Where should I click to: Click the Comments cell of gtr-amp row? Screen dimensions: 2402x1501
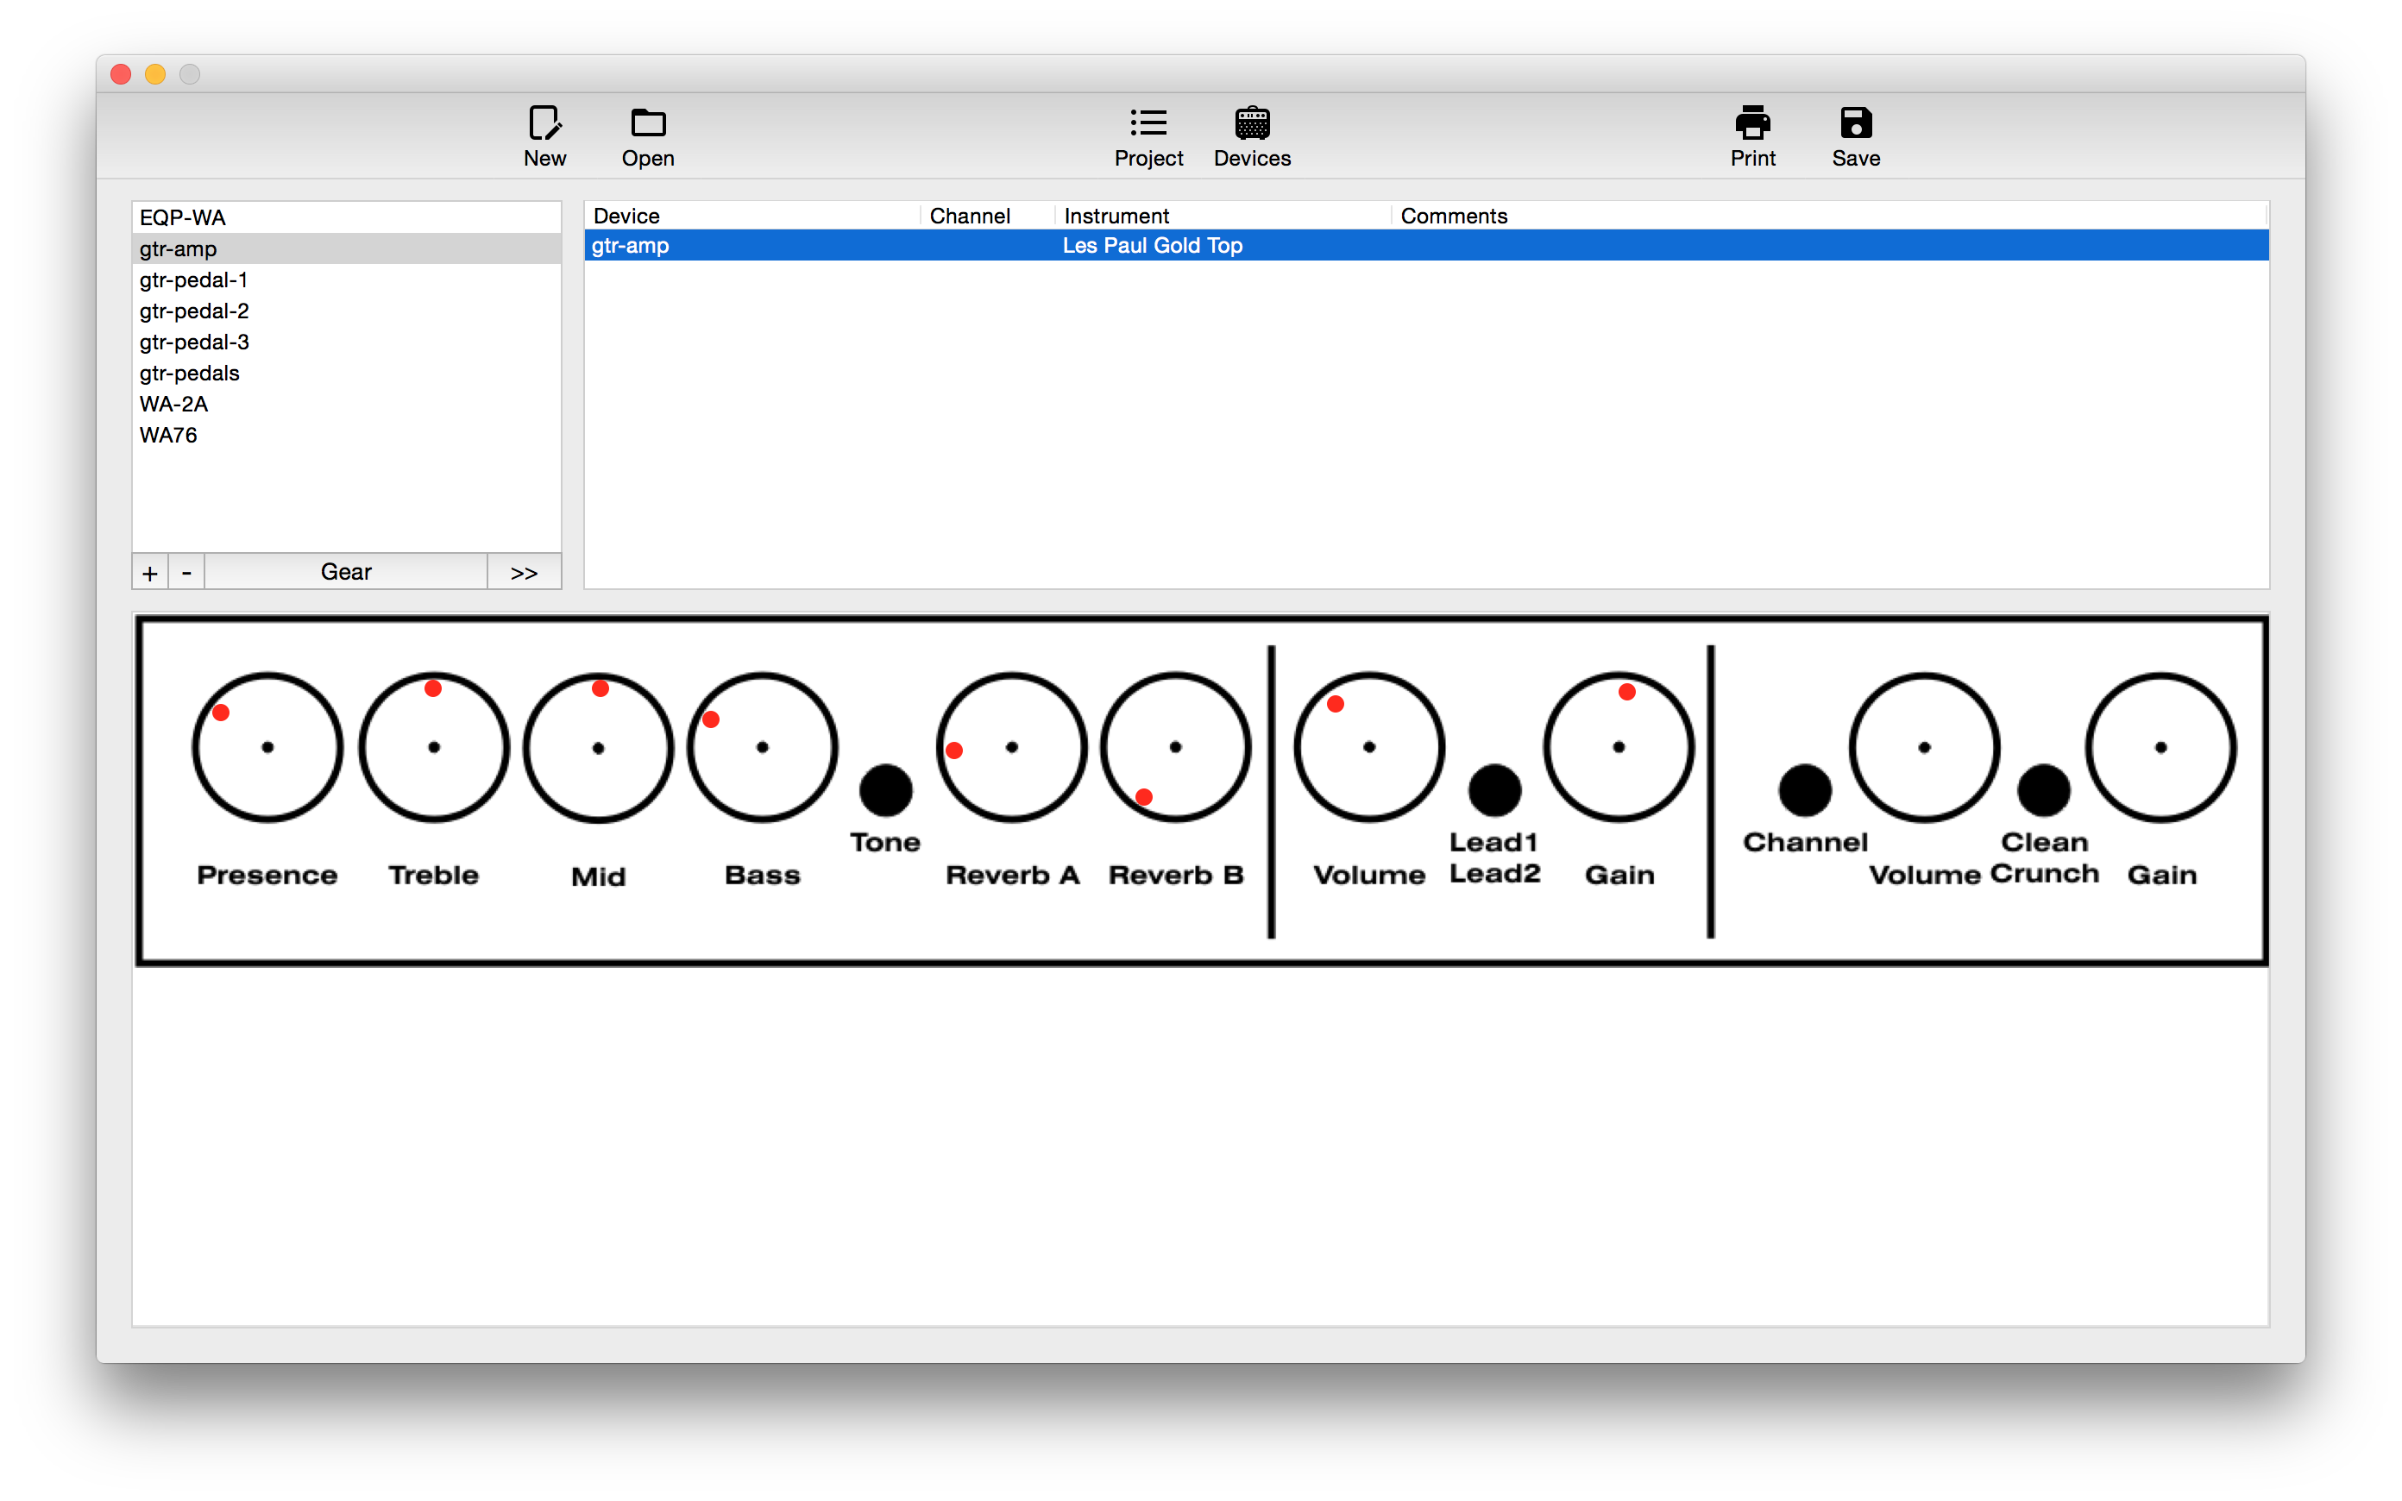(1829, 245)
